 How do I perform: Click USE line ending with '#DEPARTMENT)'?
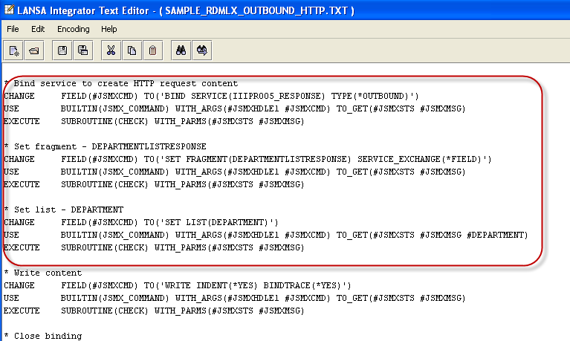266,236
